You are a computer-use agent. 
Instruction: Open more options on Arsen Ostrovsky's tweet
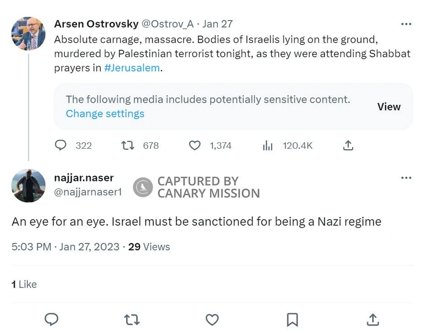coord(406,23)
